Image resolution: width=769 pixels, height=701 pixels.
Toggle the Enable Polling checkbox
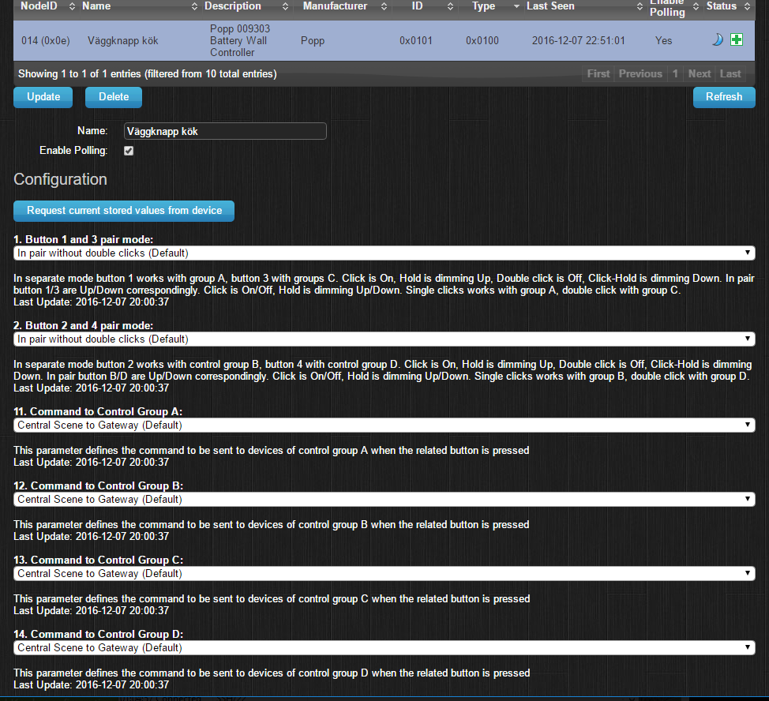pyautogui.click(x=129, y=151)
